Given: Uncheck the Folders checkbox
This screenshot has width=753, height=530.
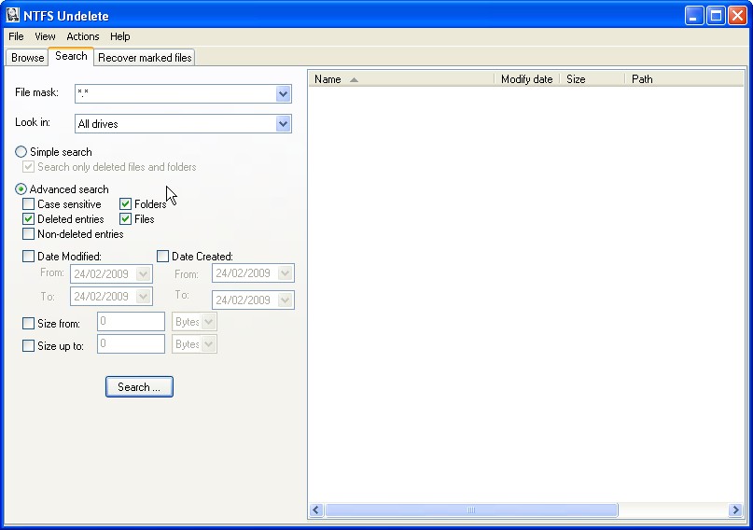Looking at the screenshot, I should (x=125, y=204).
